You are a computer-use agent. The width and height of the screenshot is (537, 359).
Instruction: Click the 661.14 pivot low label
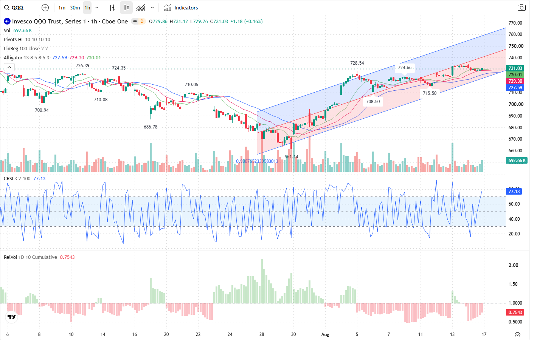pos(291,157)
